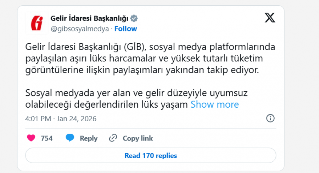Click the Twitter info circle icon
This screenshot has width=319, height=173.
(x=270, y=118)
